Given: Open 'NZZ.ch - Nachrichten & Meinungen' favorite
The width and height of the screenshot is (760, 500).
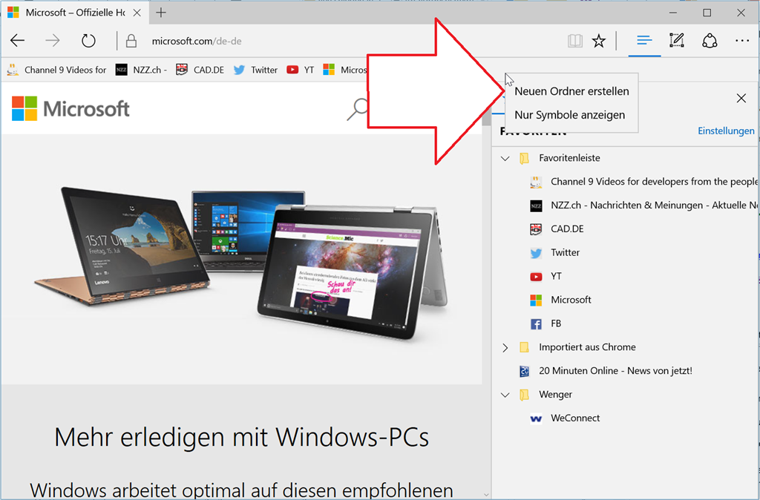Looking at the screenshot, I should tap(643, 205).
